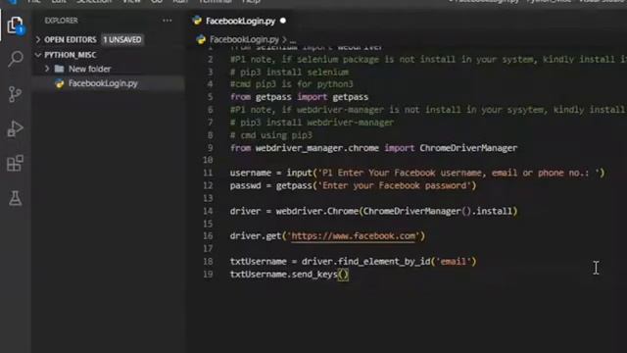
Task: Place cursor in send_keys parentheses
Action: pos(344,275)
